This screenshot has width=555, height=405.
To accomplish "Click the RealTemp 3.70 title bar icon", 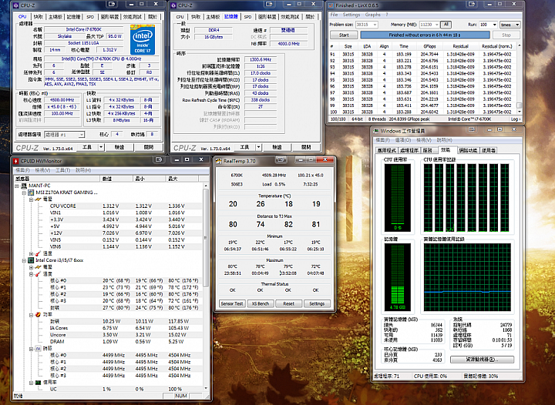I will [219, 161].
